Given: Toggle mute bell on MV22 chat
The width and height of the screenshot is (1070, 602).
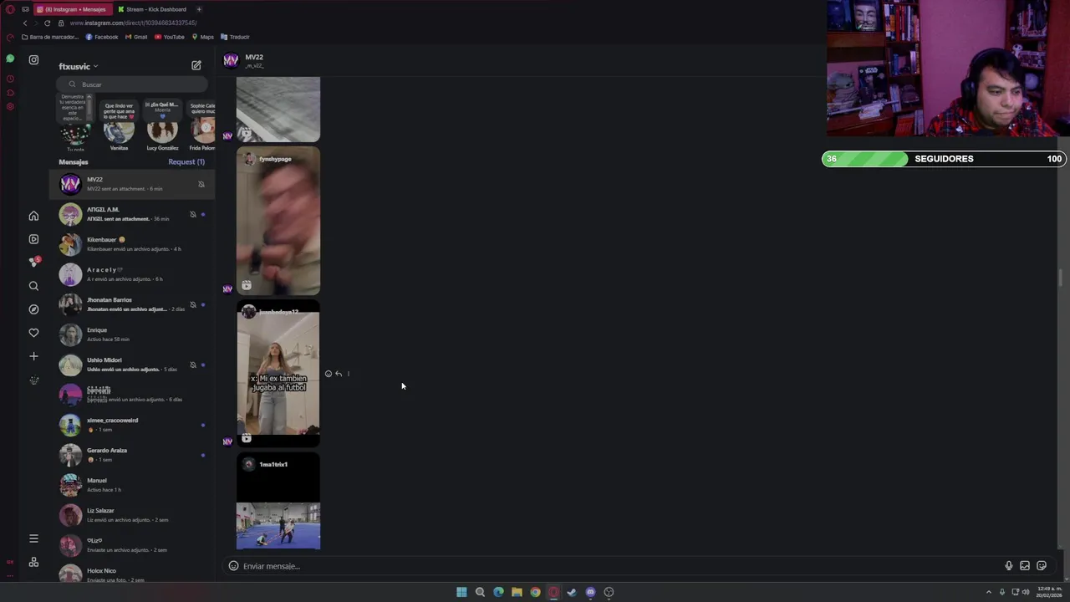Looking at the screenshot, I should pyautogui.click(x=201, y=184).
